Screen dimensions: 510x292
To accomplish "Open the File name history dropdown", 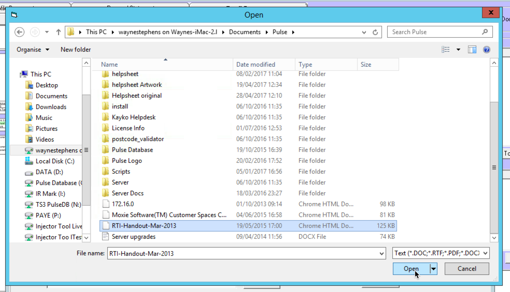I will tap(381, 253).
